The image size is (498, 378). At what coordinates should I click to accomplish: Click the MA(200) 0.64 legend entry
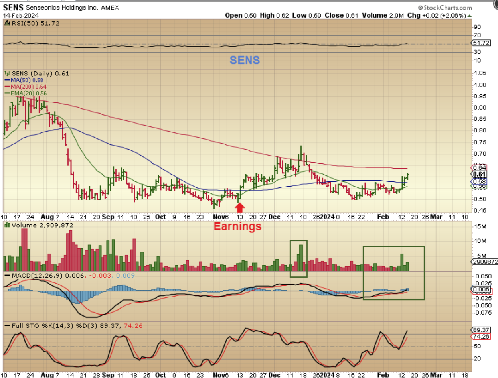pos(26,87)
